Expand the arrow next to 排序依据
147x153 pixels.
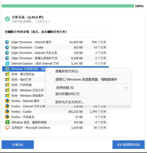[x=126, y=88]
